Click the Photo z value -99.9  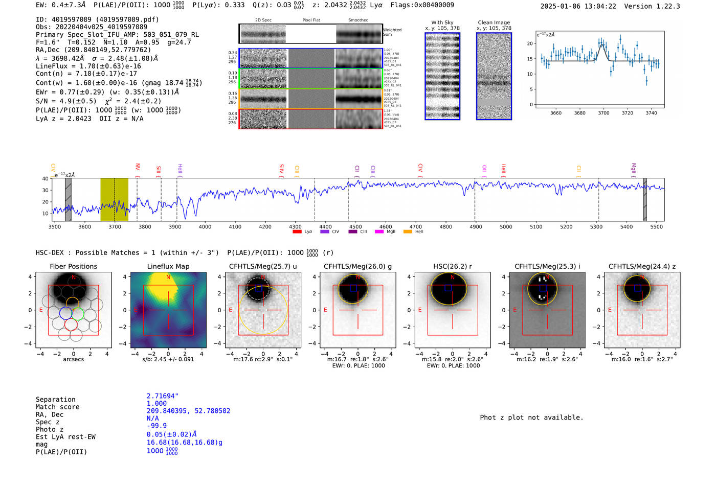(156, 426)
